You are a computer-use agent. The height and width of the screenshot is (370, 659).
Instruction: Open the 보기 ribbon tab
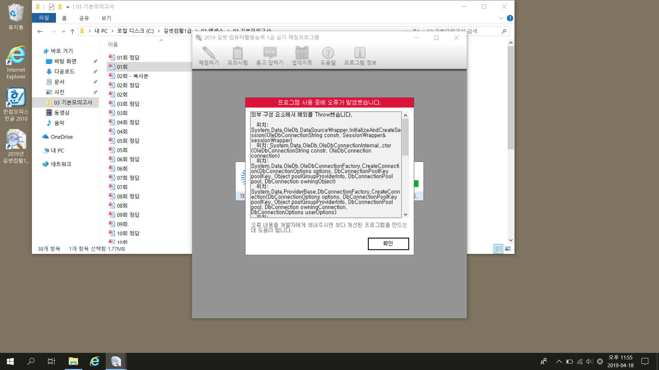tap(106, 18)
